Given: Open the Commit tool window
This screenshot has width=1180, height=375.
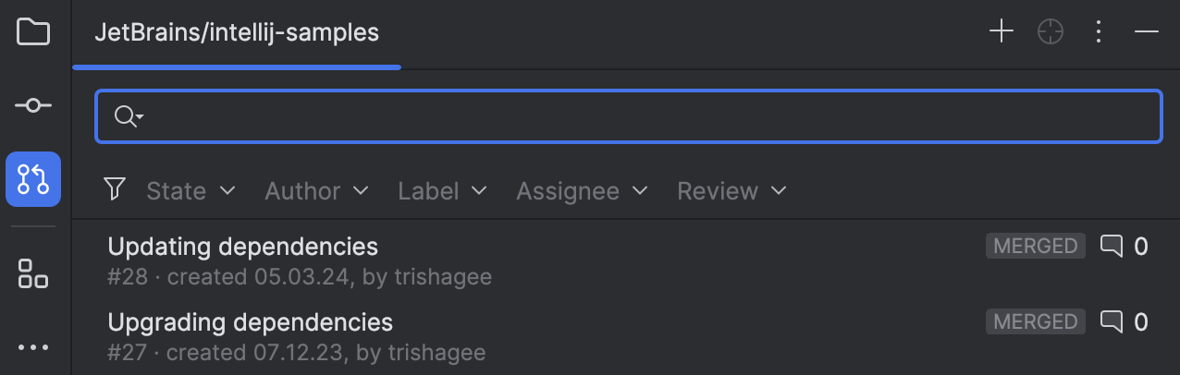Looking at the screenshot, I should pos(33,106).
